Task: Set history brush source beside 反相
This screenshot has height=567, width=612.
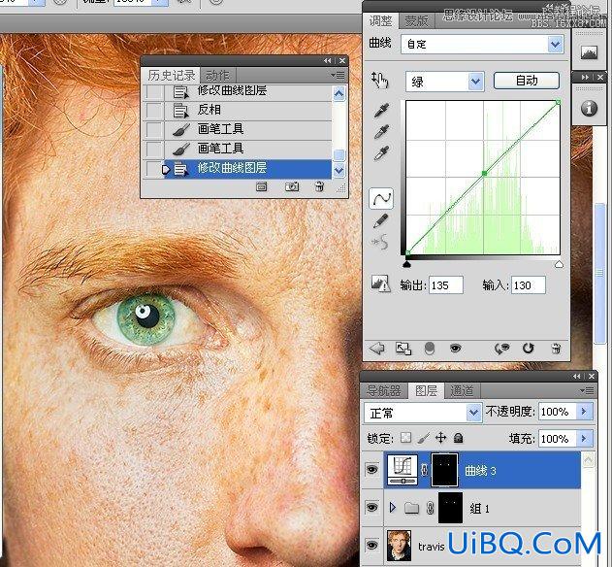Action: point(154,110)
